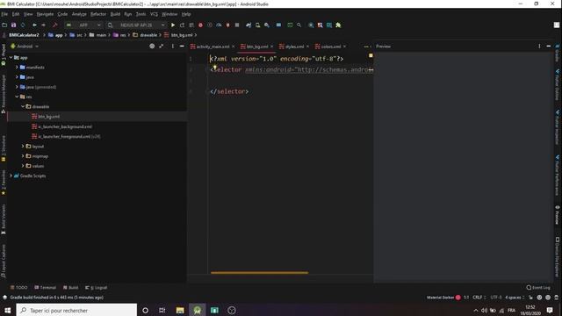The width and height of the screenshot is (562, 316).
Task: Click the Forward navigation arrow
Action: point(43,25)
